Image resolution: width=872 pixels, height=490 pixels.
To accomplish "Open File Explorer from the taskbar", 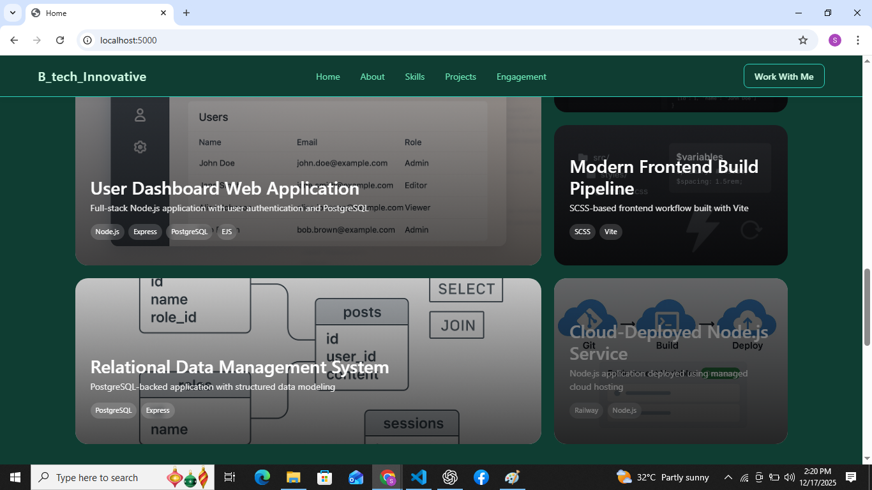I will tap(293, 477).
